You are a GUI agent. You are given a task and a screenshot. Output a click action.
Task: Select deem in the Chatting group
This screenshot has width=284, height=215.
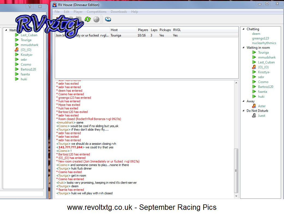point(256,33)
